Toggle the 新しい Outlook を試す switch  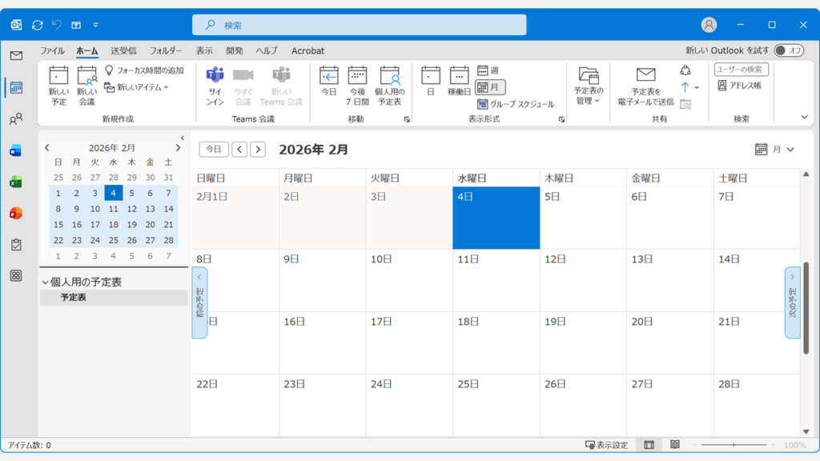pyautogui.click(x=789, y=50)
